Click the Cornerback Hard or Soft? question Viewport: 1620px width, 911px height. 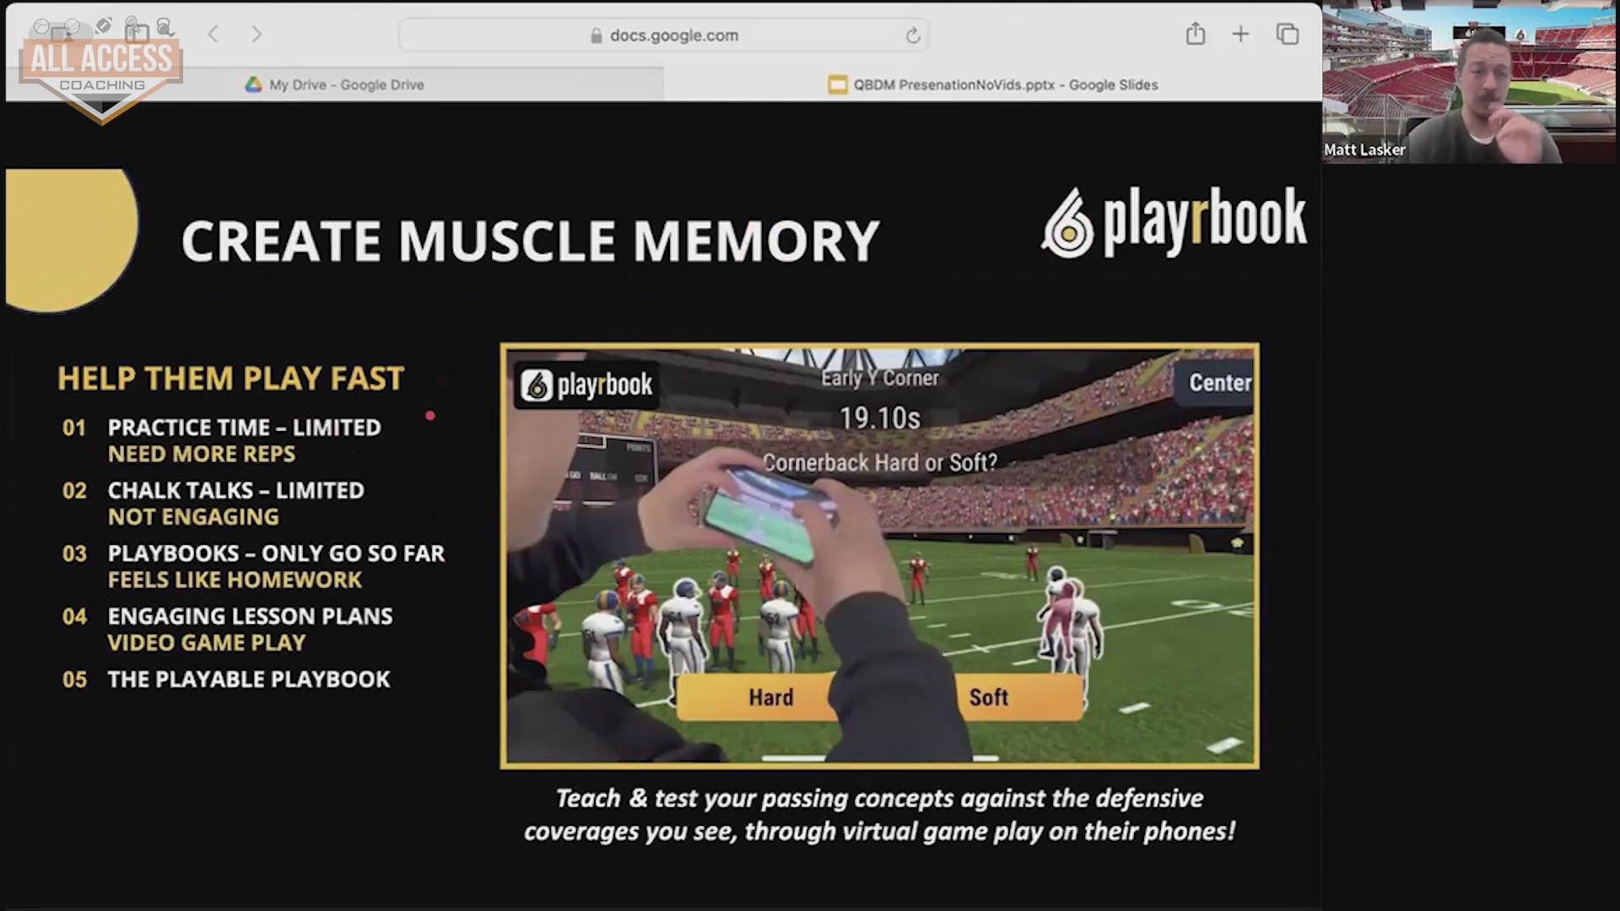880,462
